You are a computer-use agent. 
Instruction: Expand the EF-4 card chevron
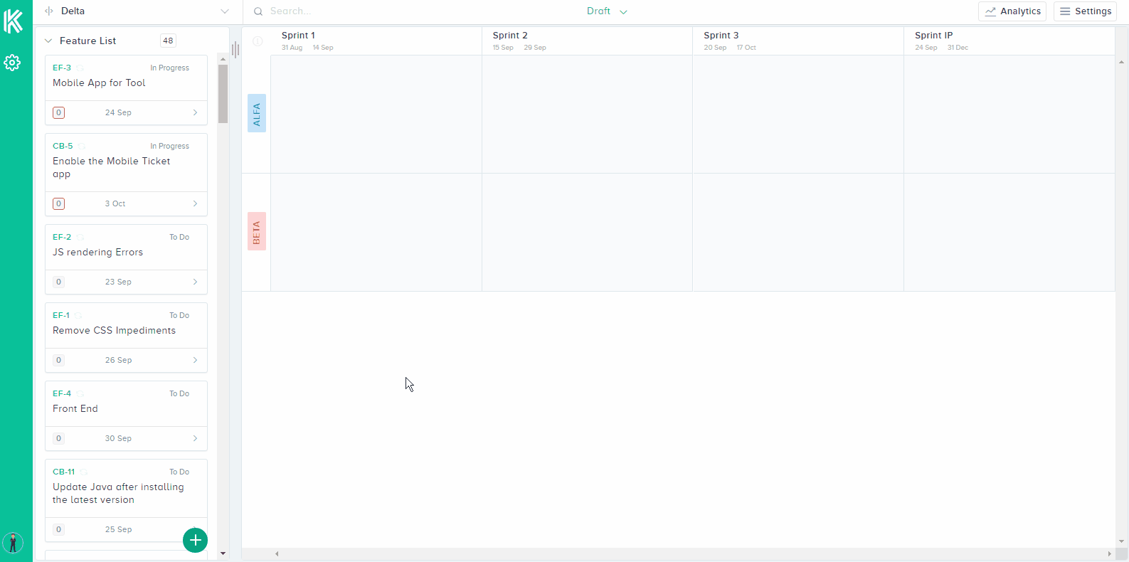coord(195,438)
